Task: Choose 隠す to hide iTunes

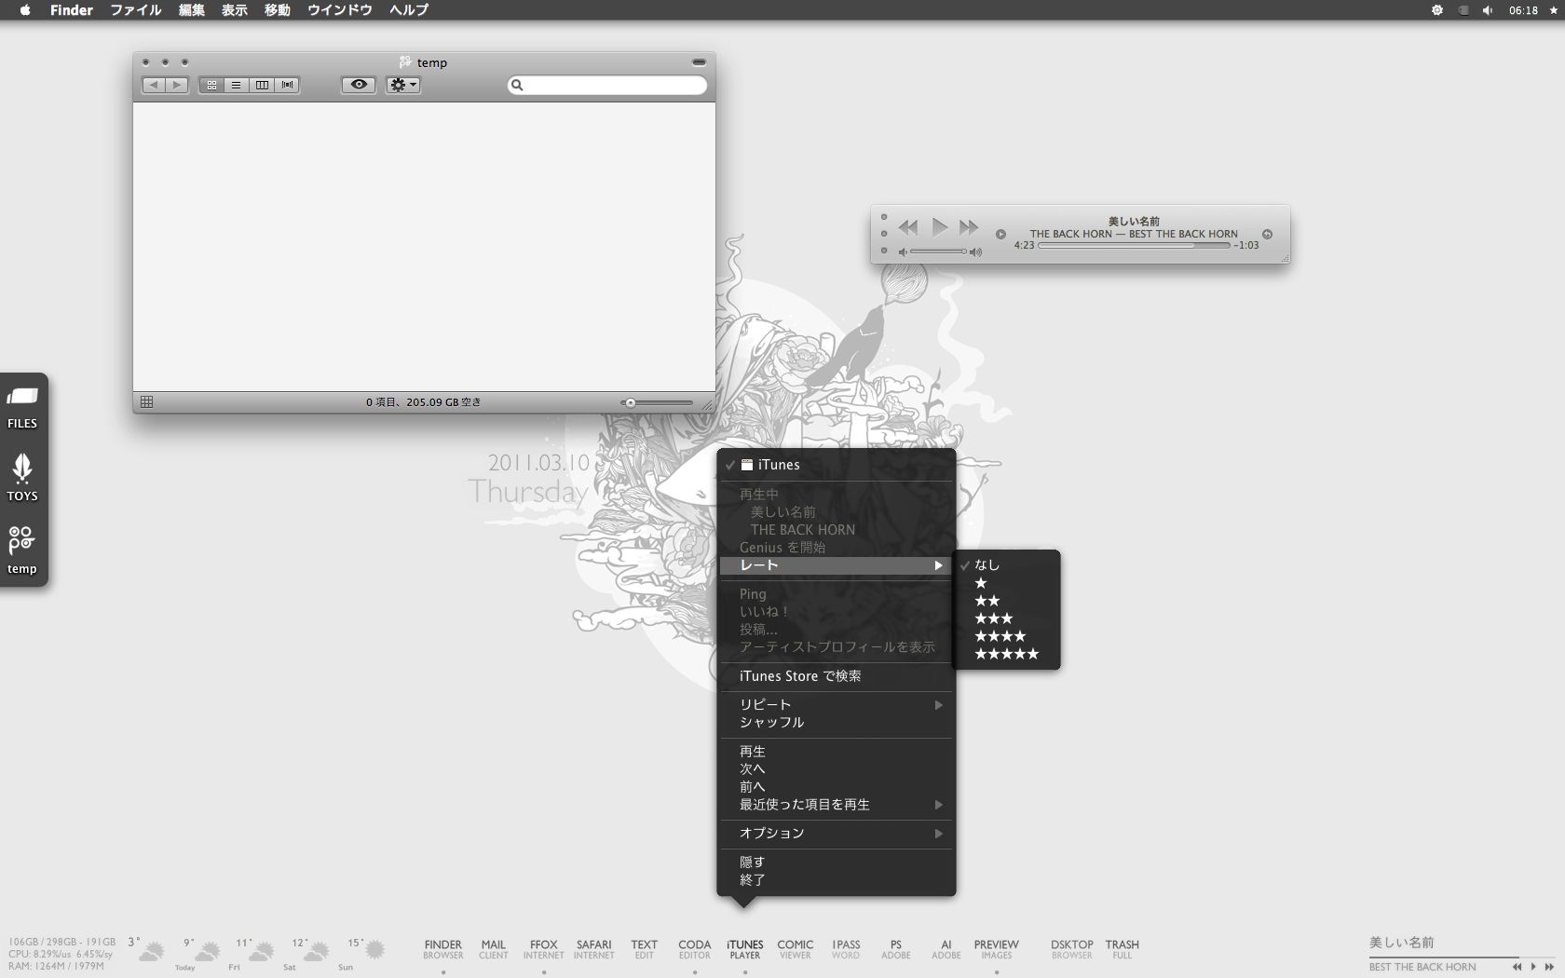Action: tap(837, 863)
